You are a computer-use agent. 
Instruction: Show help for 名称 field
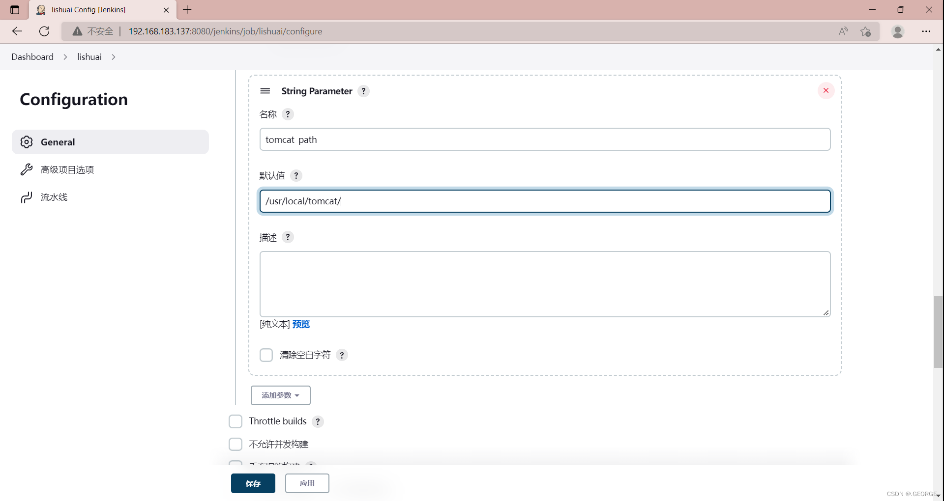click(288, 114)
